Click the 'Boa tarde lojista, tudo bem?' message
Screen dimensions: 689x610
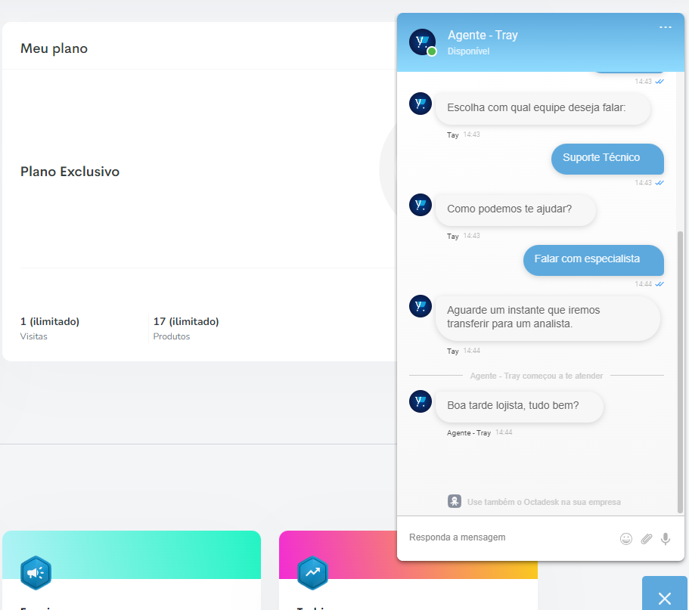tap(519, 406)
